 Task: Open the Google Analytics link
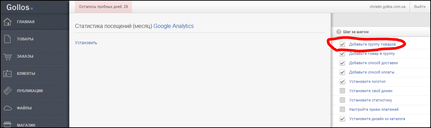[174, 26]
